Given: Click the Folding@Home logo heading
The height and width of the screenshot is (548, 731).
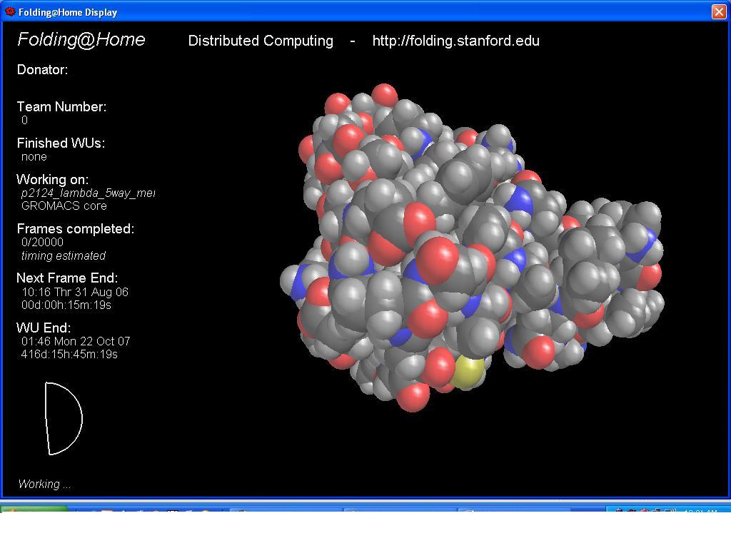Looking at the screenshot, I should click(x=81, y=40).
